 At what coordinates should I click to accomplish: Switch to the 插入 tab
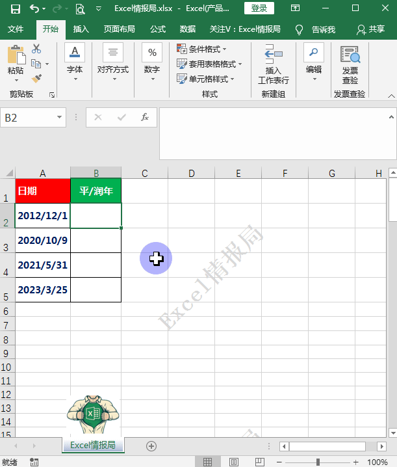point(81,29)
